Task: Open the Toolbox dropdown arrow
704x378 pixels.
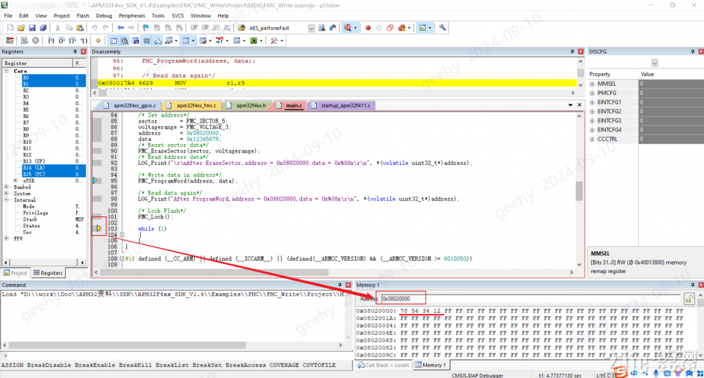Action: [282, 41]
